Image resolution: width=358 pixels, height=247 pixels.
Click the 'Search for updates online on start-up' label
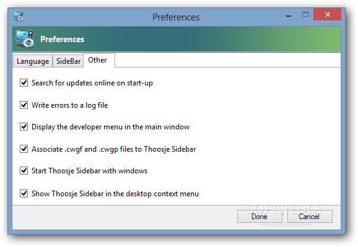pos(92,83)
